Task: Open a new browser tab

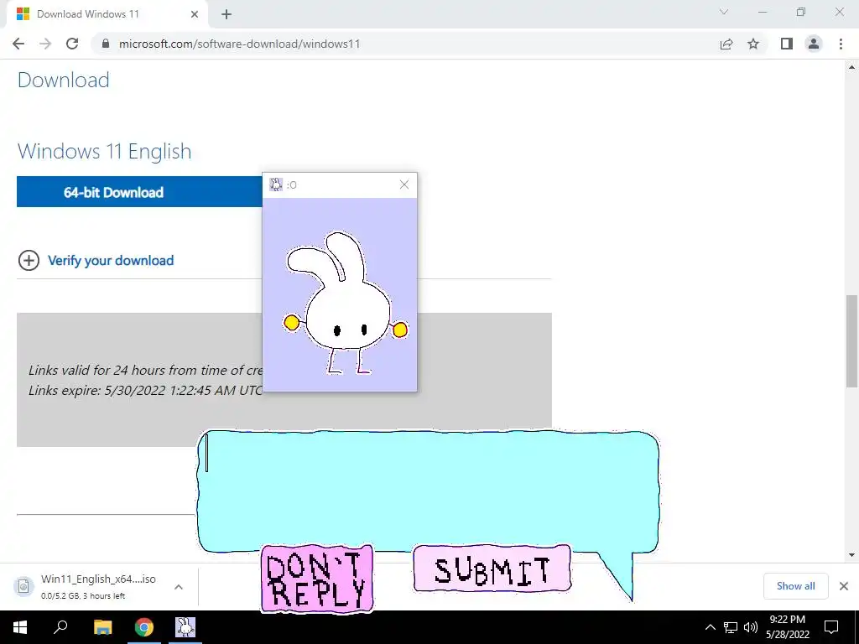Action: pos(226,14)
